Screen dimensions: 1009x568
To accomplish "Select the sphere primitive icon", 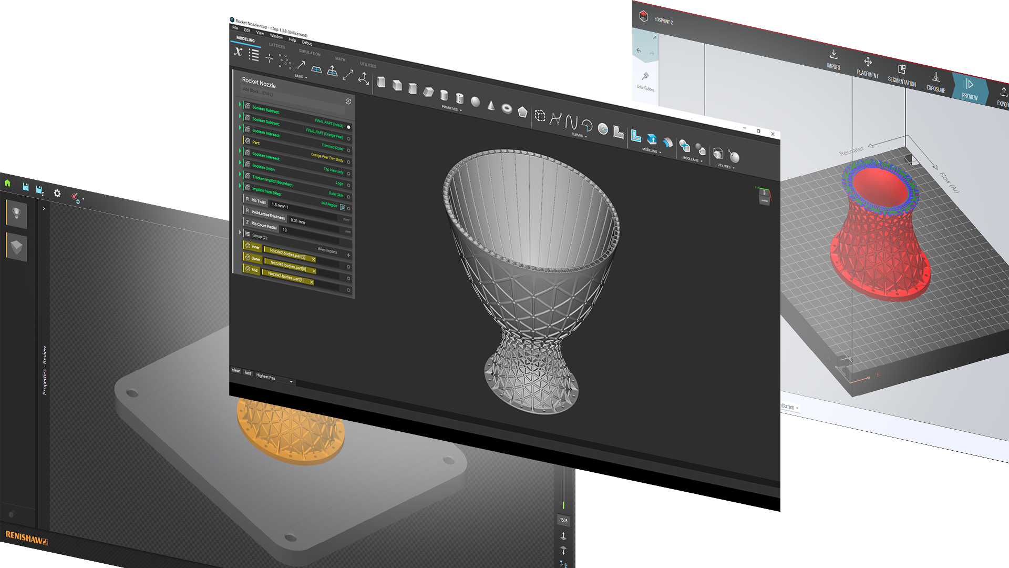I will (475, 102).
